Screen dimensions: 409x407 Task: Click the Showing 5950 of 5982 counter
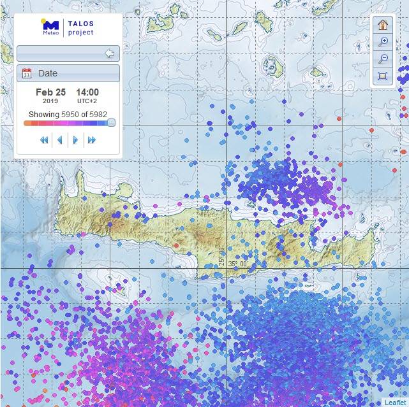[68, 115]
